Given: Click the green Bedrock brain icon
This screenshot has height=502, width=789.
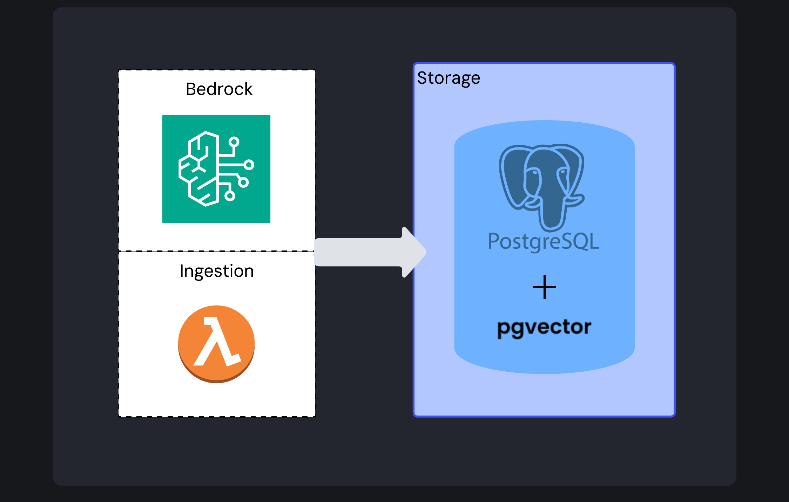Looking at the screenshot, I should coord(216,169).
